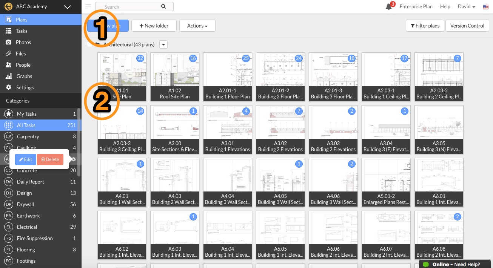Open the A4.04 Building 3 Wall Section thumbnail
The width and height of the screenshot is (493, 268).
pyautogui.click(x=228, y=182)
